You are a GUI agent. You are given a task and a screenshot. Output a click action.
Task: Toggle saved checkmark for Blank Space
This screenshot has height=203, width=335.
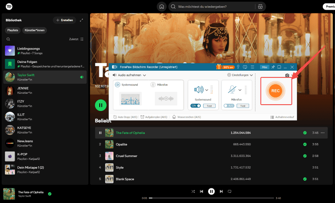point(305,179)
